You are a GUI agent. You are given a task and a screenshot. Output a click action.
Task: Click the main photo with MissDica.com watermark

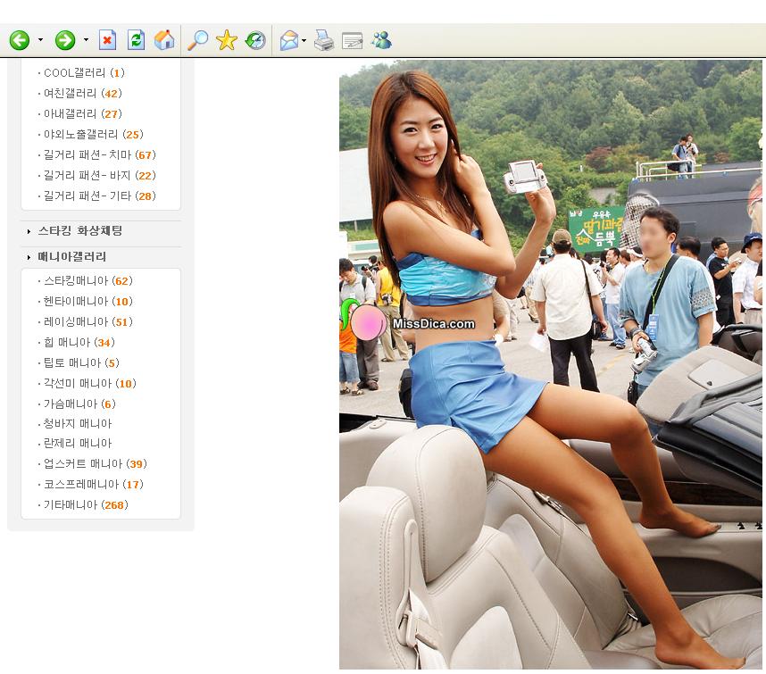pyautogui.click(x=551, y=364)
